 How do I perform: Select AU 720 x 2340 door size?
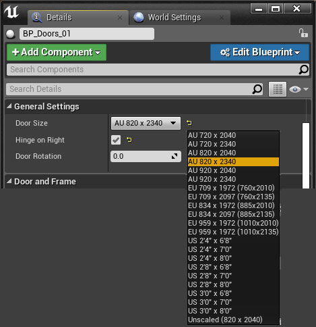tap(233, 144)
